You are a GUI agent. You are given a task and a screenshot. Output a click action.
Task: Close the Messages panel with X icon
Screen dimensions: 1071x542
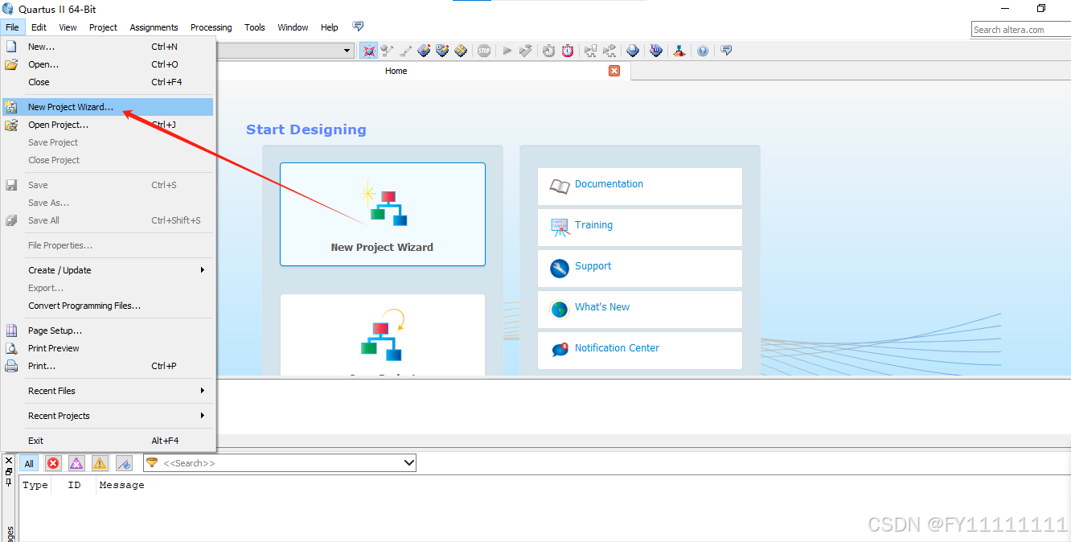(9, 462)
